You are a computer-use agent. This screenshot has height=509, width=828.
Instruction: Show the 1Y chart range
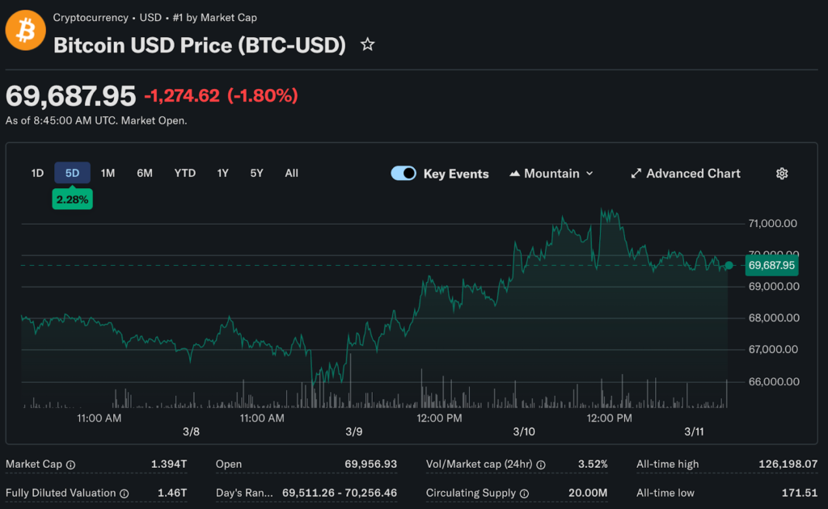[222, 173]
